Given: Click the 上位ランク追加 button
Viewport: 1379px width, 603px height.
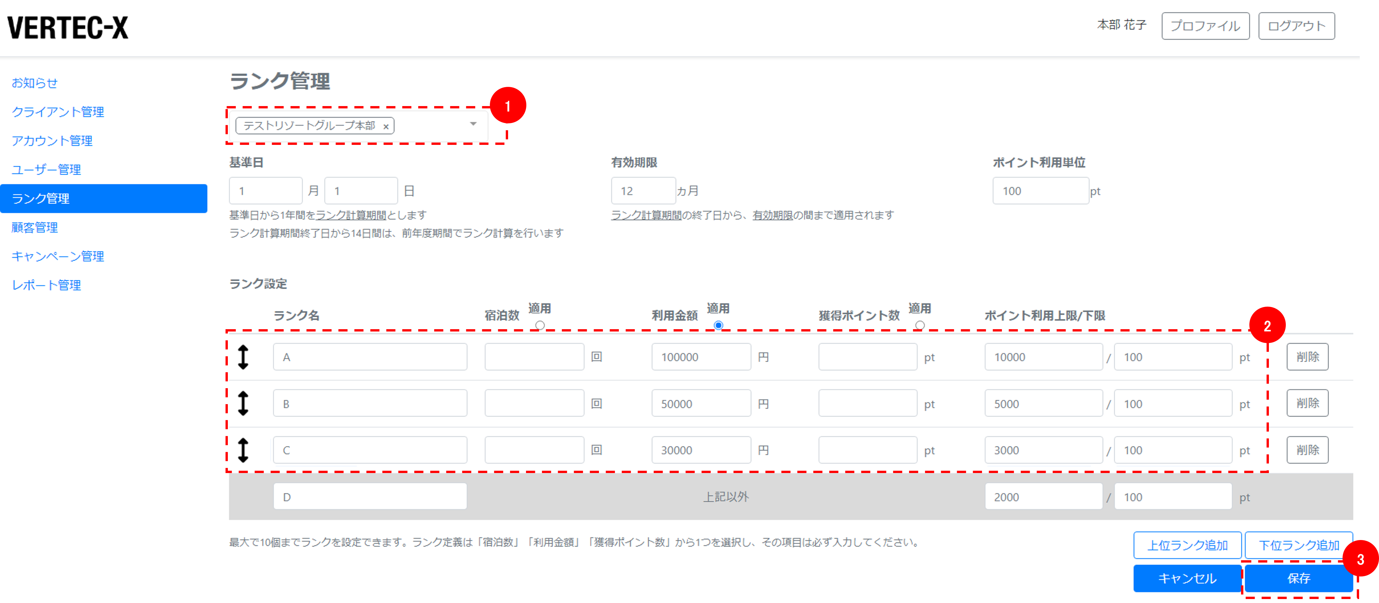Looking at the screenshot, I should click(x=1187, y=545).
